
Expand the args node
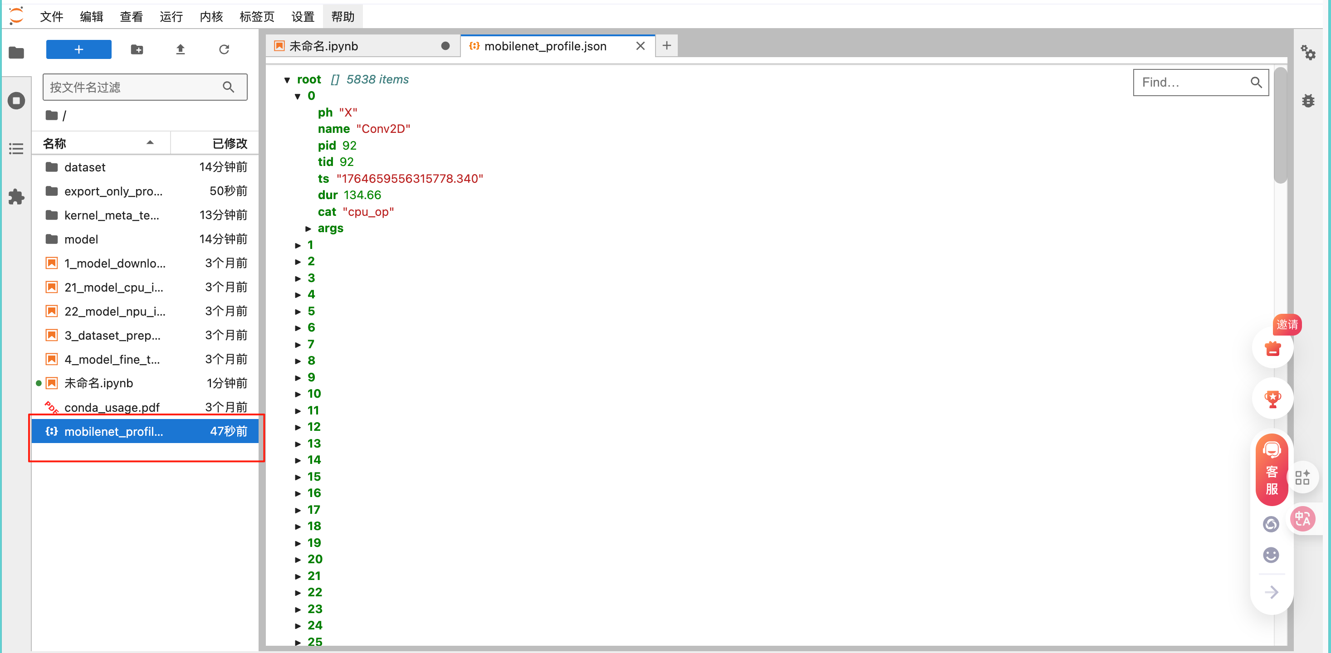tap(308, 229)
